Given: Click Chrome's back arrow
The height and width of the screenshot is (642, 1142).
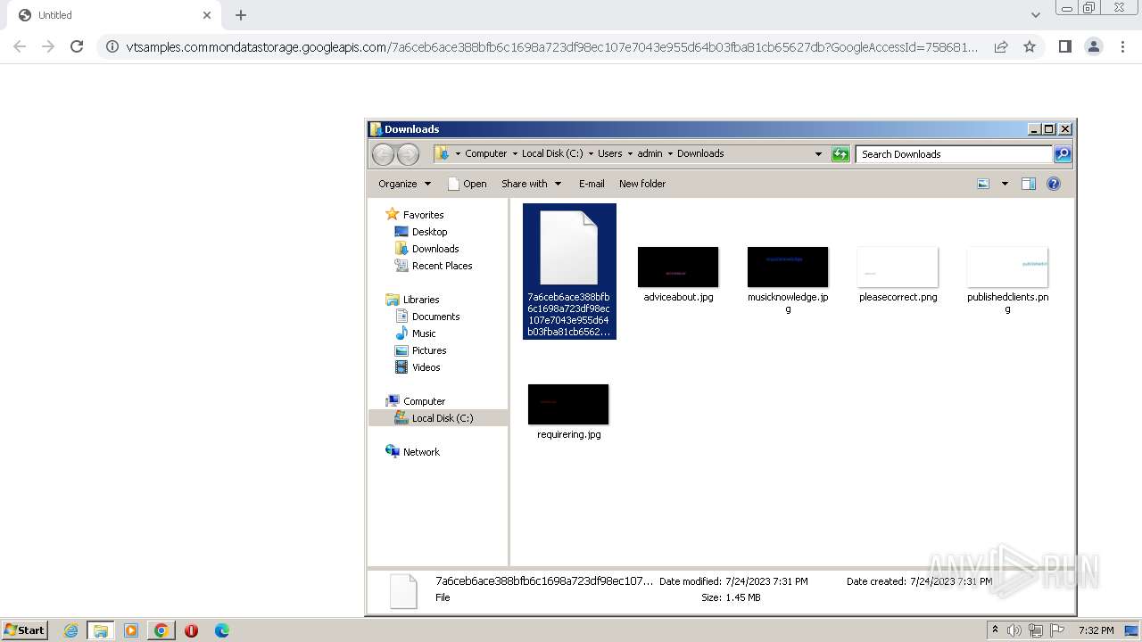Looking at the screenshot, I should point(20,46).
